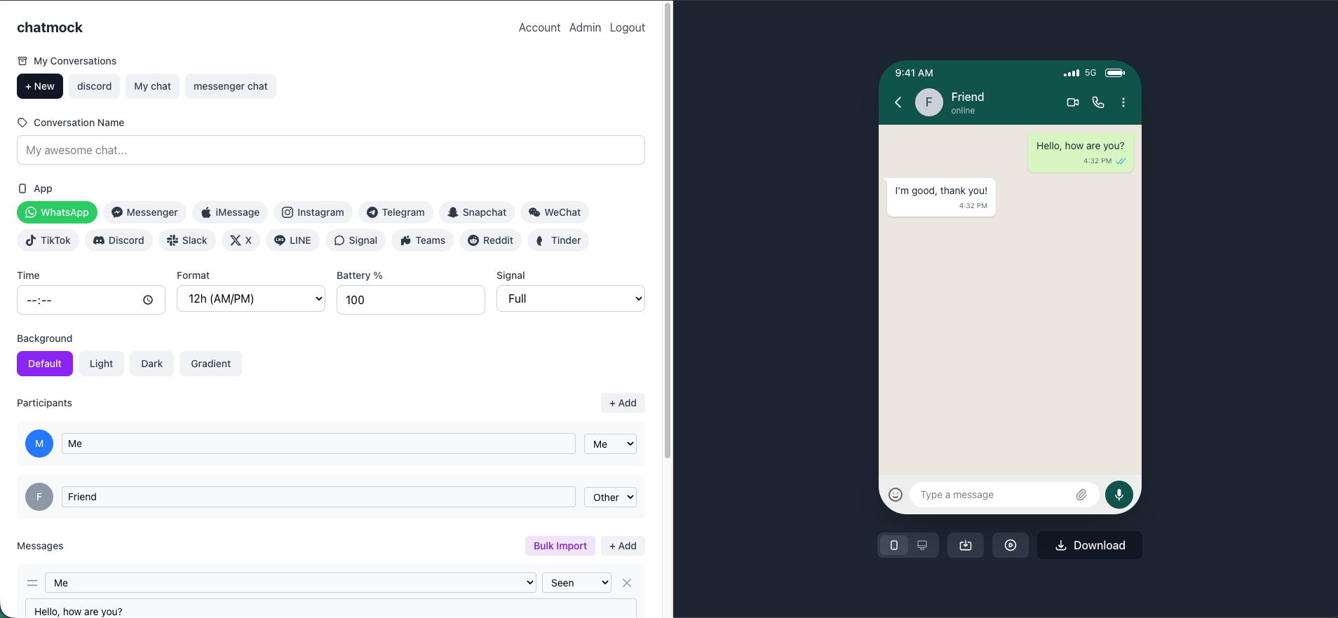The image size is (1338, 618).
Task: Remove the first message with X icon
Action: (627, 583)
